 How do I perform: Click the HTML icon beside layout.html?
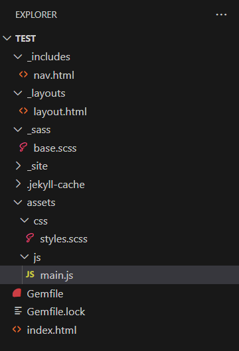23,111
